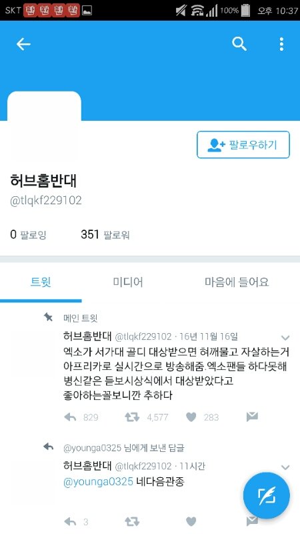Tap the blank profile picture thumbnail

44,127
